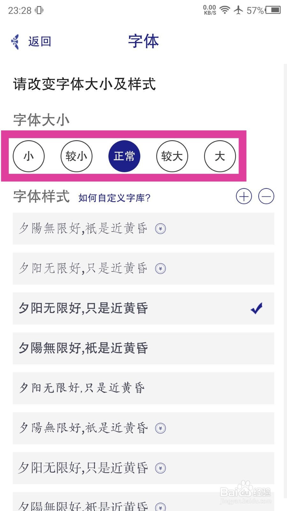Choose the 正常 font size option
This screenshot has width=287, height=511.
[x=124, y=156]
